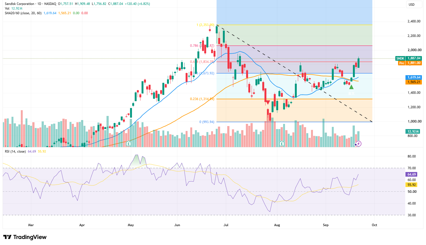The image size is (426, 245).
Task: Click the orange 1,565.21 price axis label
Action: pyautogui.click(x=414, y=82)
